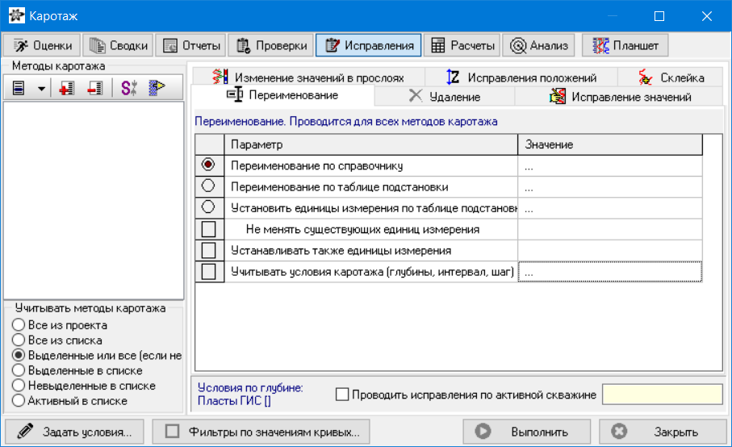Click the flag arrow toolbar icon
Screen dimensions: 732x447
[x=157, y=88]
